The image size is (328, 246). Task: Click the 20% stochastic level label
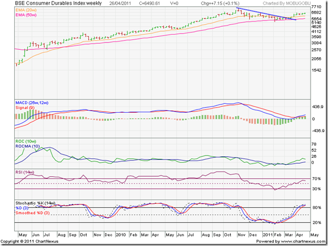[x=317, y=222]
